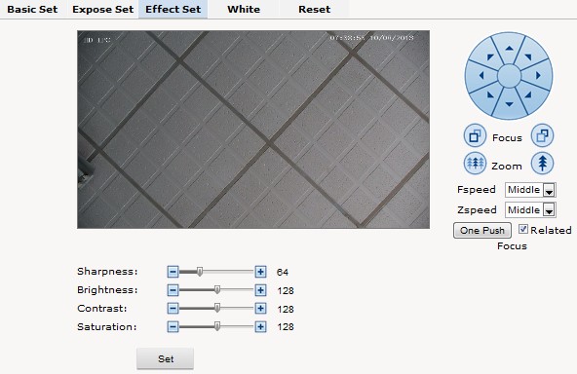Image resolution: width=577 pixels, height=374 pixels.
Task: Pan camera left using left arrow
Action: pyautogui.click(x=481, y=76)
